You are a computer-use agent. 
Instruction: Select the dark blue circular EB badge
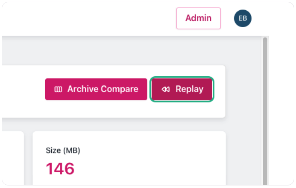click(243, 18)
